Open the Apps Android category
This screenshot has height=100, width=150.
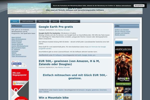click(16, 37)
